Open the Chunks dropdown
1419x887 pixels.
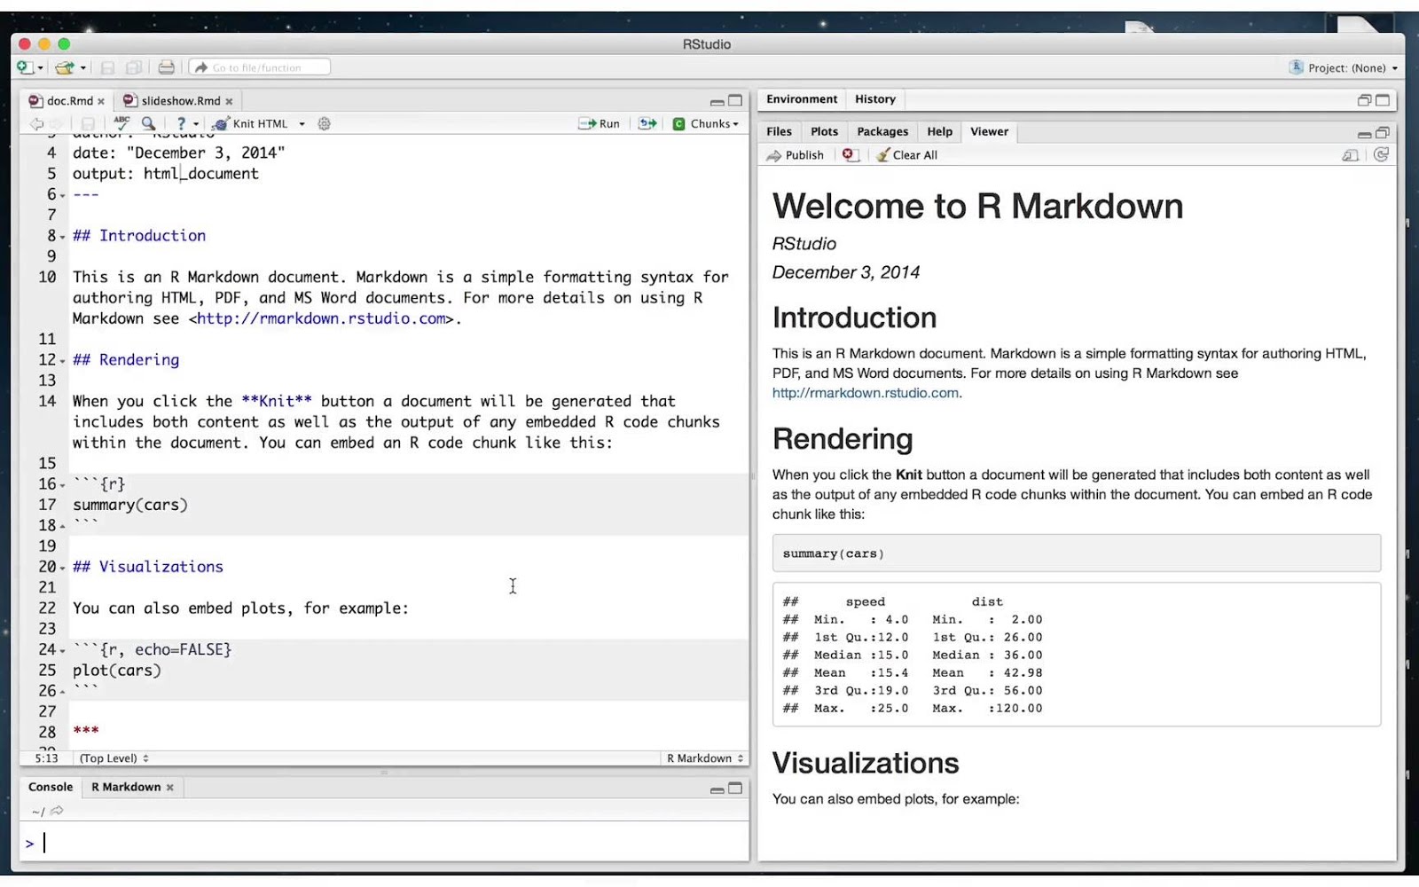coord(707,123)
